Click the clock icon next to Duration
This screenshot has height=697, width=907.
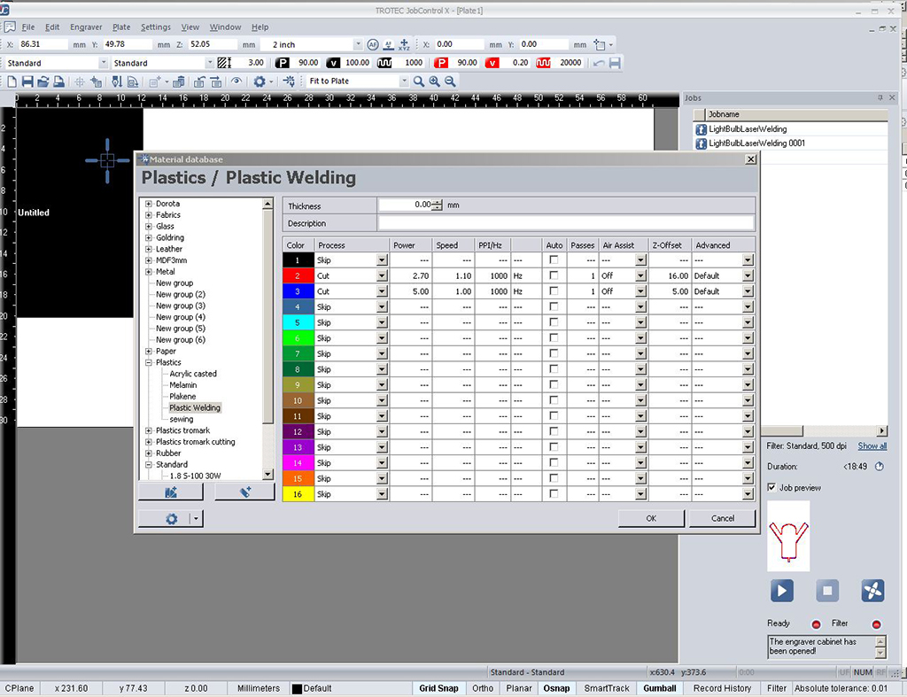coord(880,467)
